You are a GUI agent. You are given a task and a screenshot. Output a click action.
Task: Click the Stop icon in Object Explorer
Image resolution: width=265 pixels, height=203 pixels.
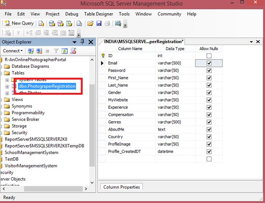pos(48,51)
